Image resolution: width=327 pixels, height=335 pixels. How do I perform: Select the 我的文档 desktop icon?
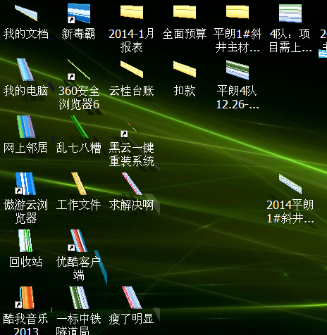26,13
